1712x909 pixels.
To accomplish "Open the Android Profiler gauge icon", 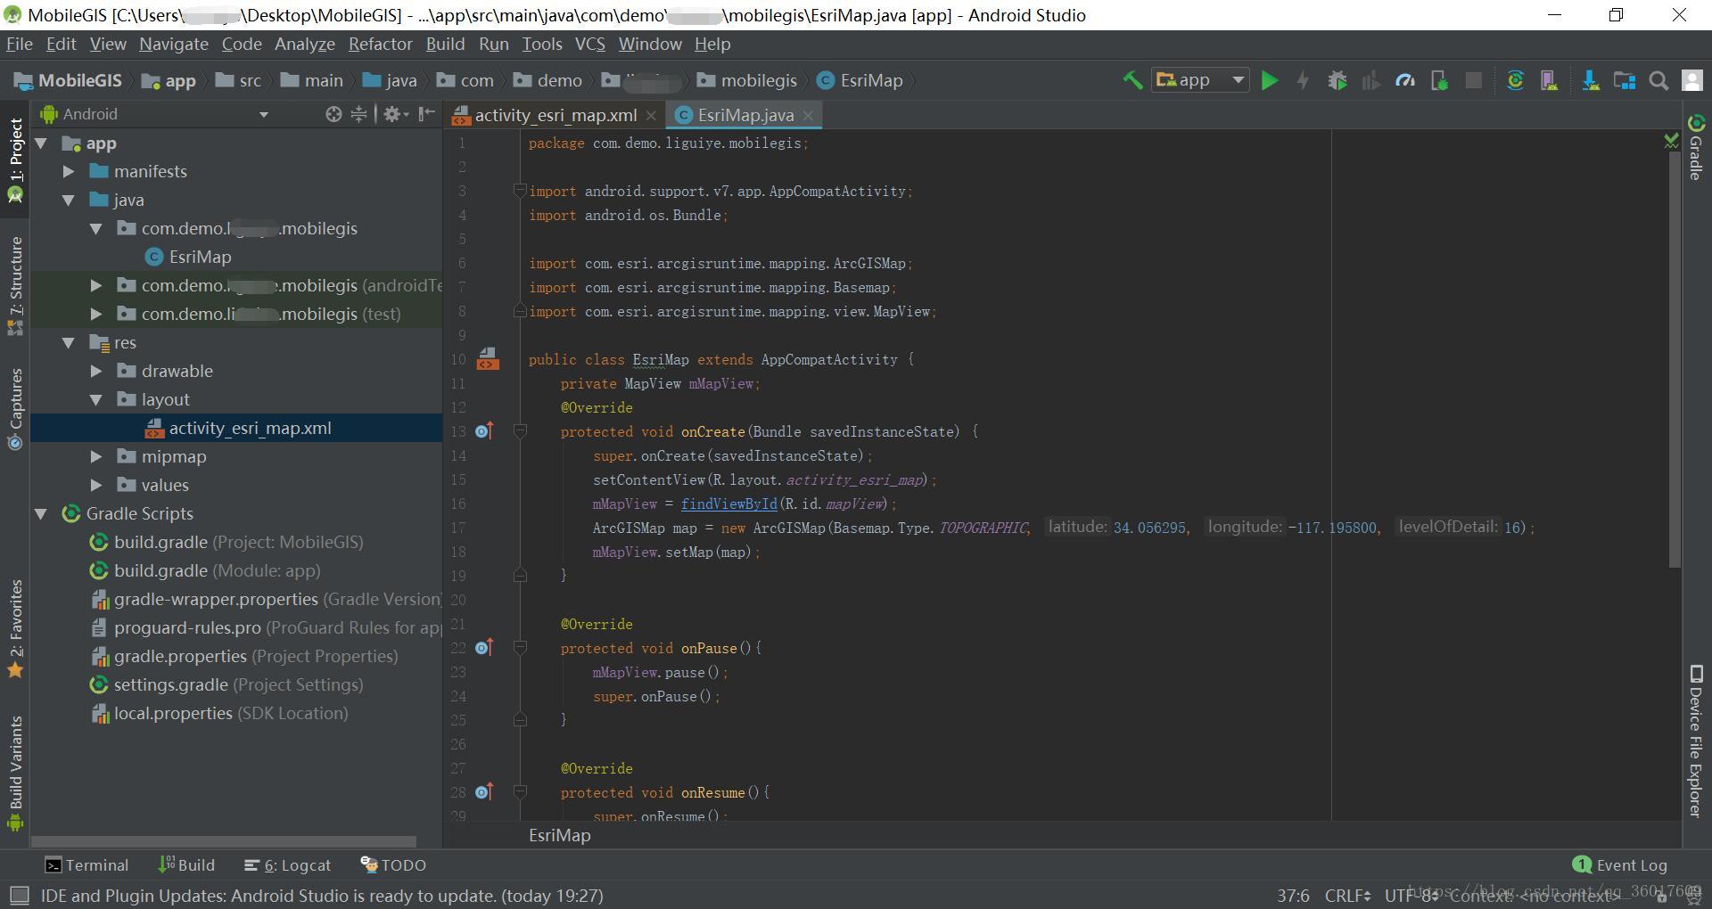I will (x=1405, y=81).
